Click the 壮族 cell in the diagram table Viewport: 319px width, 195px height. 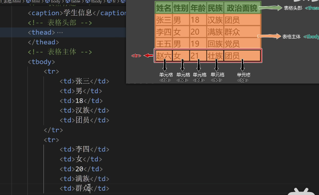215,56
